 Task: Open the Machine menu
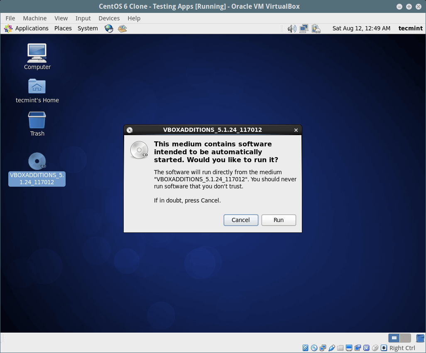click(34, 18)
